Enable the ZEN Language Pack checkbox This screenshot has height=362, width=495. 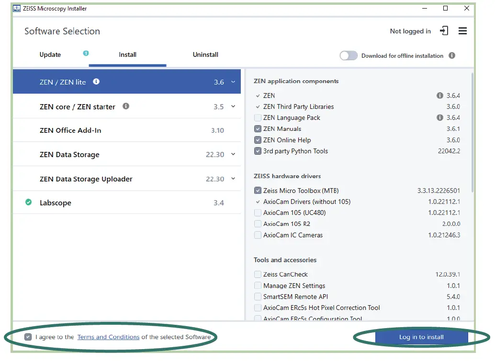(x=258, y=117)
